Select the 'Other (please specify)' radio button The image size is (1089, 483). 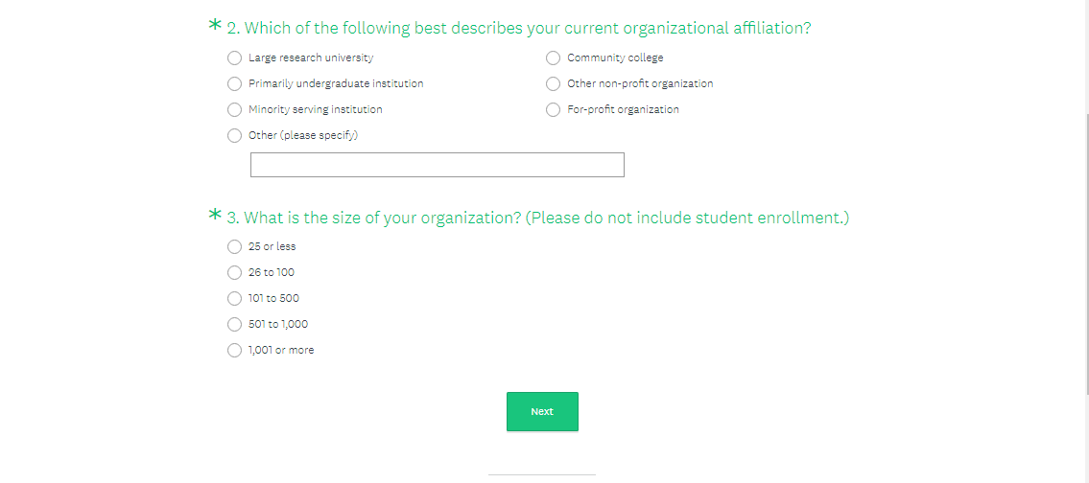235,136
